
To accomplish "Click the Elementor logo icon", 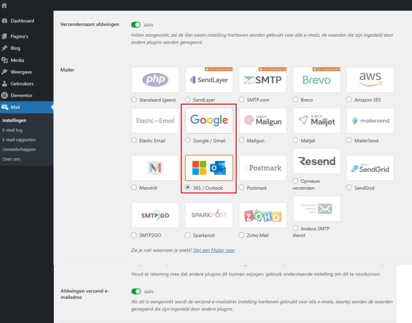I will pos(4,95).
